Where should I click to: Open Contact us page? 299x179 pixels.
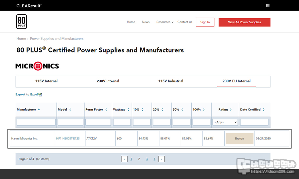pos(185,22)
